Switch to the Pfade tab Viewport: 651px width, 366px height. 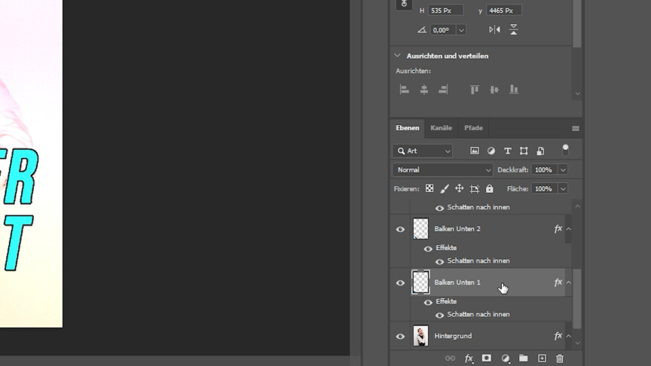click(x=473, y=128)
